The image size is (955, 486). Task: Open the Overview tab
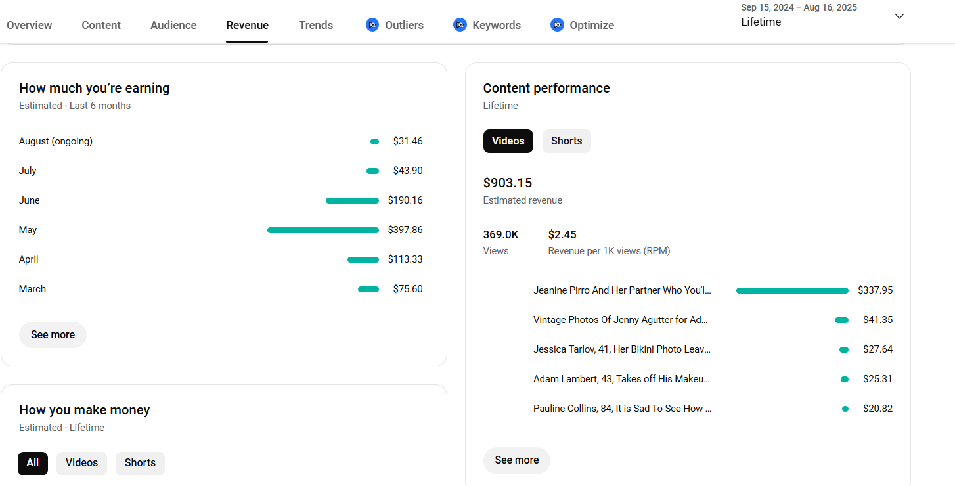pyautogui.click(x=30, y=25)
